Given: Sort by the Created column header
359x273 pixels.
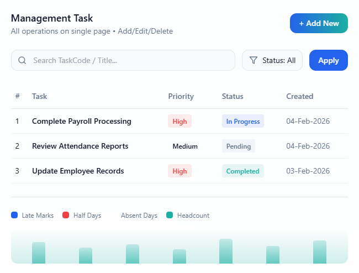Looking at the screenshot, I should pyautogui.click(x=299, y=96).
